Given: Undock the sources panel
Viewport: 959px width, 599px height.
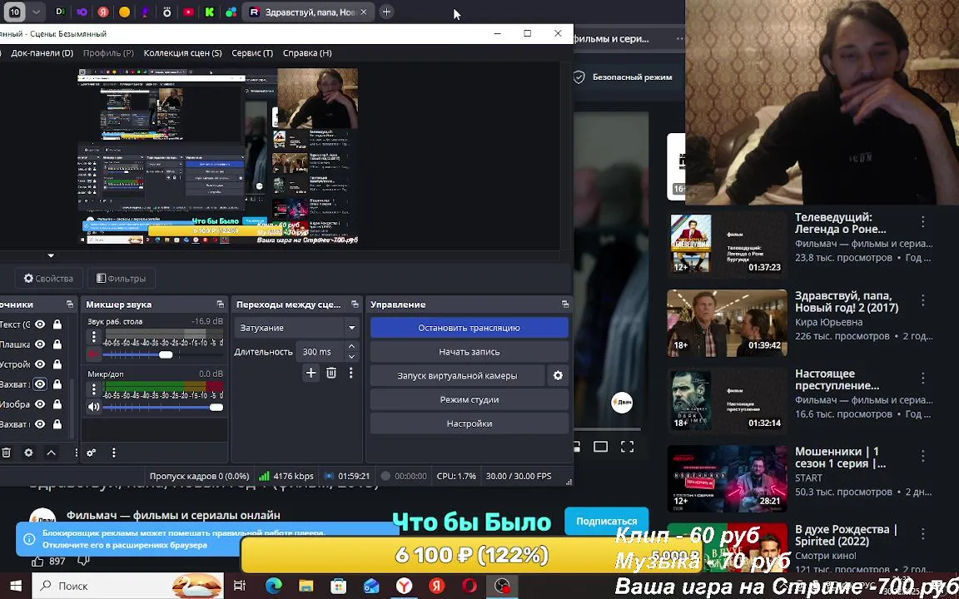Looking at the screenshot, I should tap(68, 304).
